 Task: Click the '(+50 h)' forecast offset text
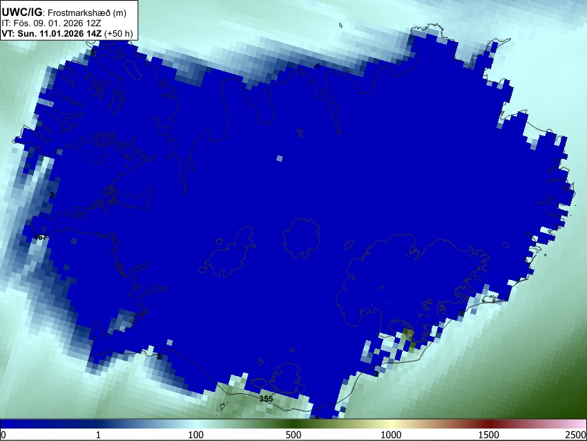(118, 33)
